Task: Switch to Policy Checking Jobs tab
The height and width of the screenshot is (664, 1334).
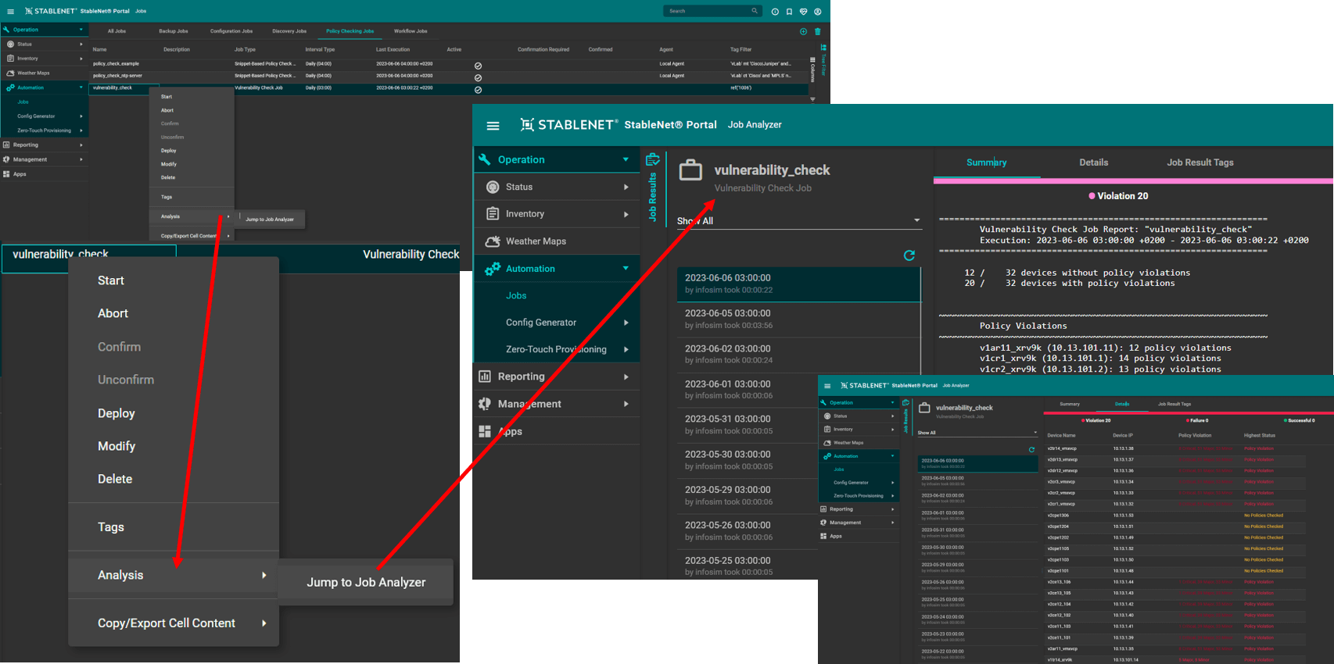Action: (350, 31)
